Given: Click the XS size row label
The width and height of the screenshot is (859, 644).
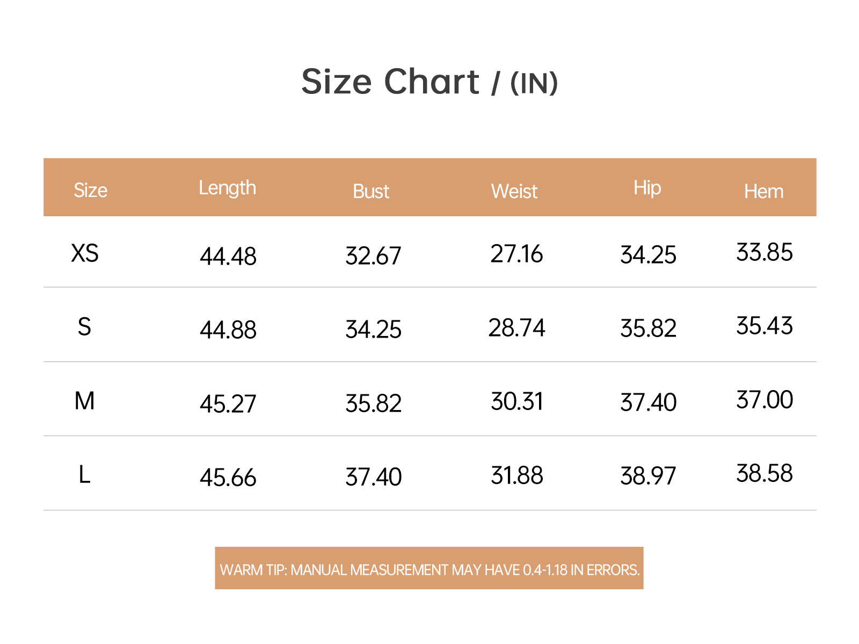Looking at the screenshot, I should [x=85, y=253].
